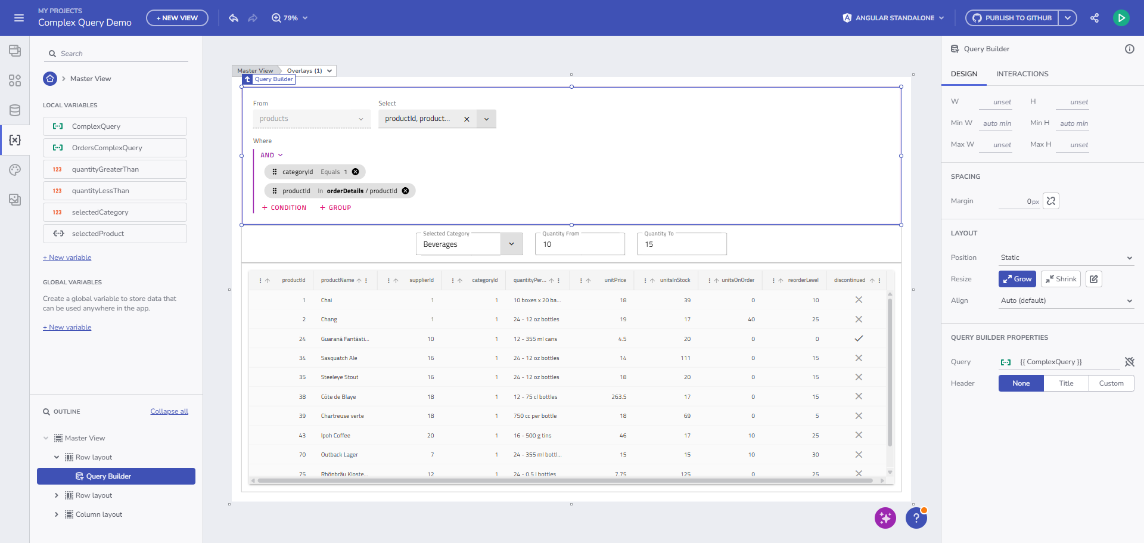Open the hamburger main menu

tap(19, 18)
